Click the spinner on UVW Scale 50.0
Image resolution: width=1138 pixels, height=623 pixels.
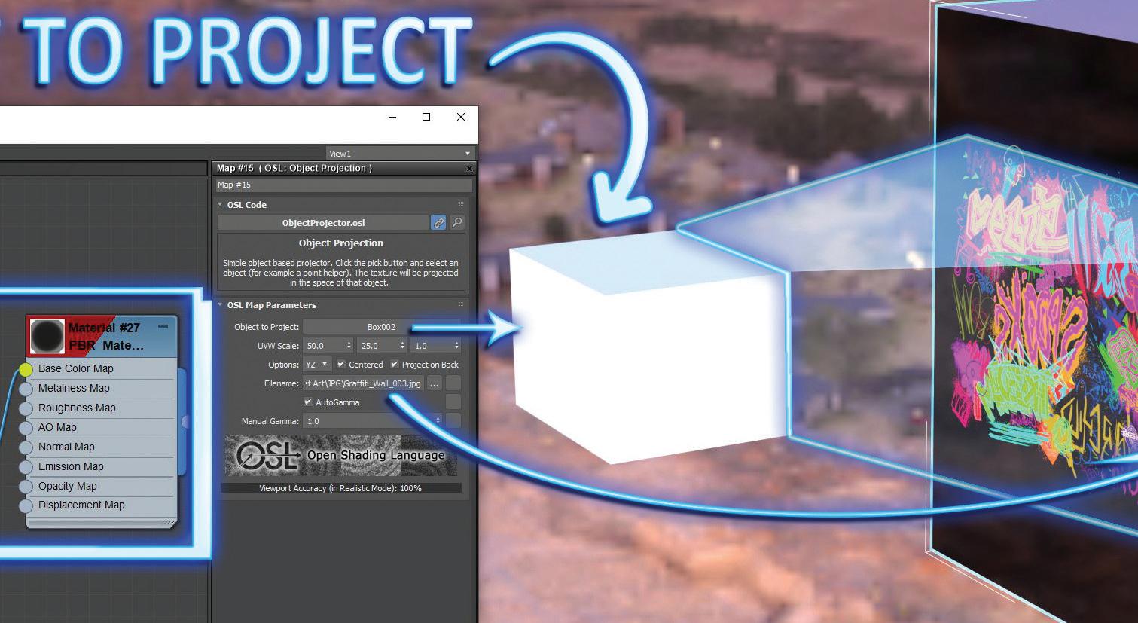tap(349, 346)
